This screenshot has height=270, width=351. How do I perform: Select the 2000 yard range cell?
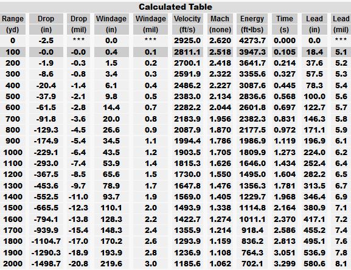pyautogui.click(x=13, y=263)
